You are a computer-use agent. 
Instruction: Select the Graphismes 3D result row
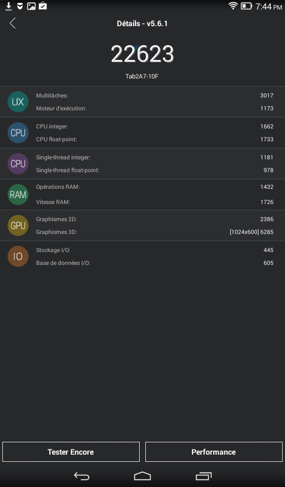tap(154, 232)
